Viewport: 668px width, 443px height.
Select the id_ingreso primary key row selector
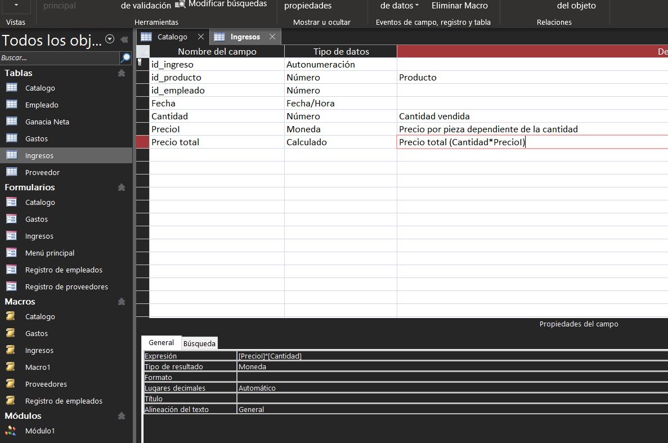143,64
